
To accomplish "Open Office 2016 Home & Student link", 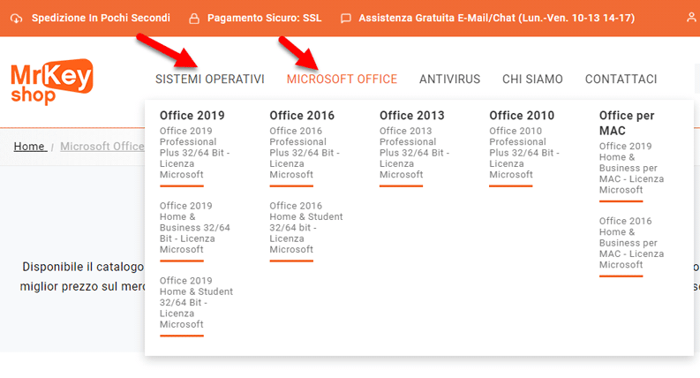I will click(306, 228).
